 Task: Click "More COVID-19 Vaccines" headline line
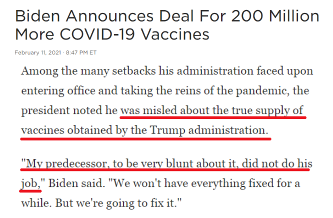click(x=112, y=34)
